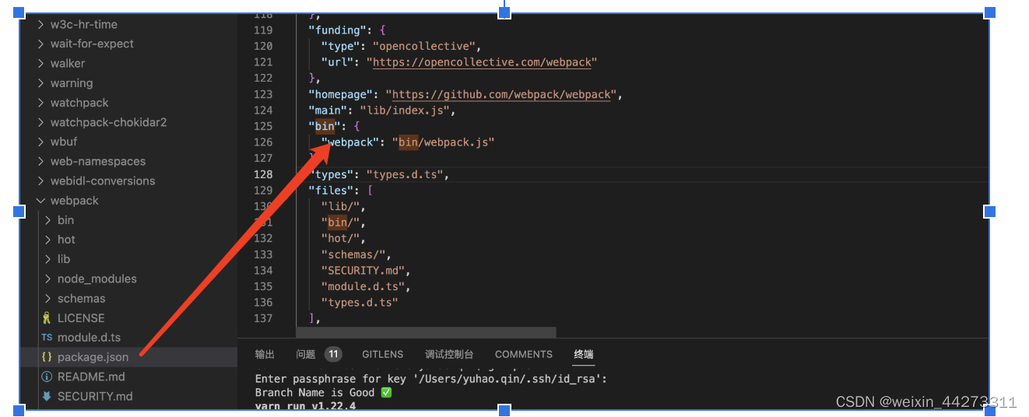Open the github.com/webpack/webpack homepage link
1029x417 pixels.
point(500,94)
